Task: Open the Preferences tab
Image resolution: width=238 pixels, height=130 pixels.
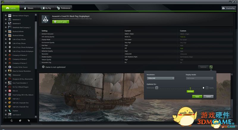Action: [63, 8]
